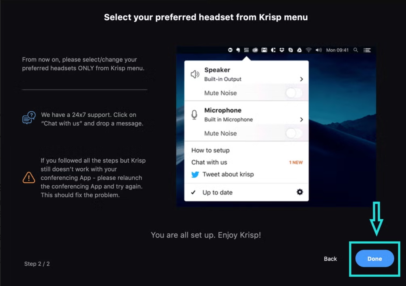The image size is (406, 286).
Task: Click the Google Drive menu bar icon
Action: coord(299,50)
